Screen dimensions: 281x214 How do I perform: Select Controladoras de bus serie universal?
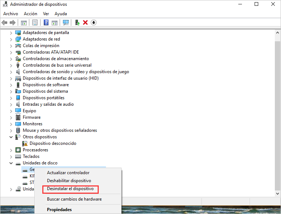(x=57, y=65)
